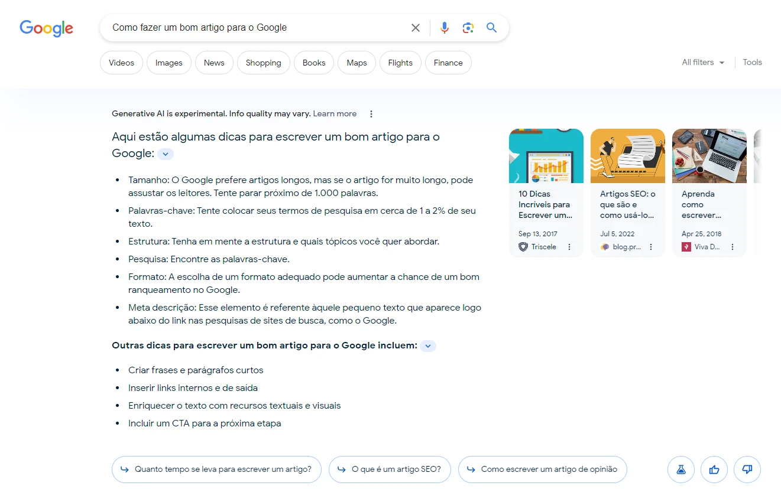This screenshot has height=489, width=781.
Task: Follow the Learn more link
Action: coord(335,114)
